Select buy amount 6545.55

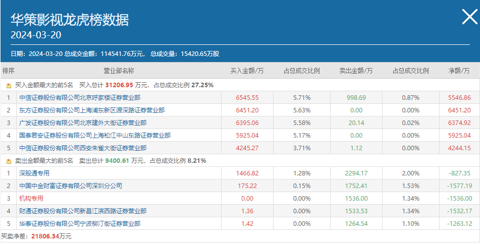(x=247, y=98)
